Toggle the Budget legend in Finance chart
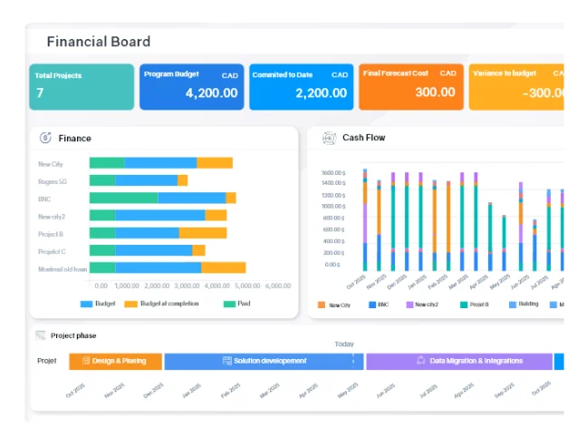567x446 pixels. [x=98, y=304]
